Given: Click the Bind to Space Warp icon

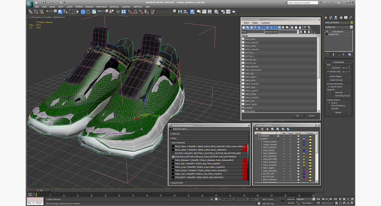Looking at the screenshot, I should [x=41, y=12].
